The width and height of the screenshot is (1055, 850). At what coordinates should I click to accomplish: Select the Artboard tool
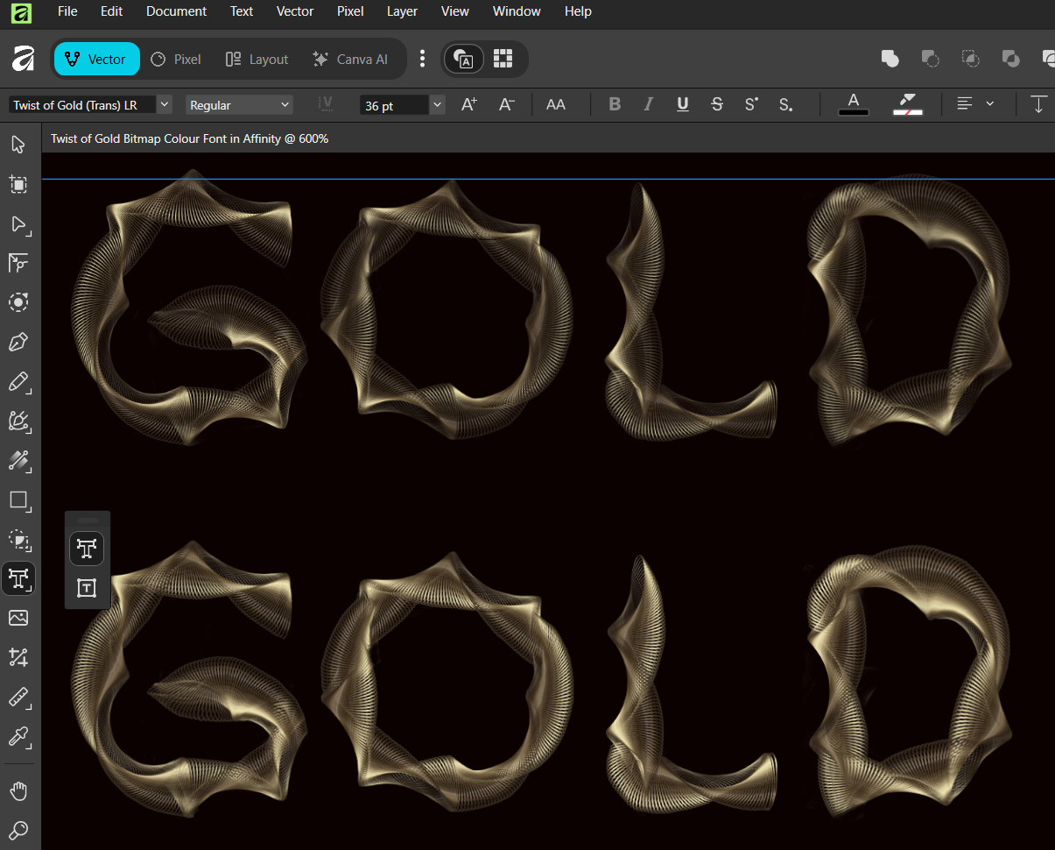[18, 184]
